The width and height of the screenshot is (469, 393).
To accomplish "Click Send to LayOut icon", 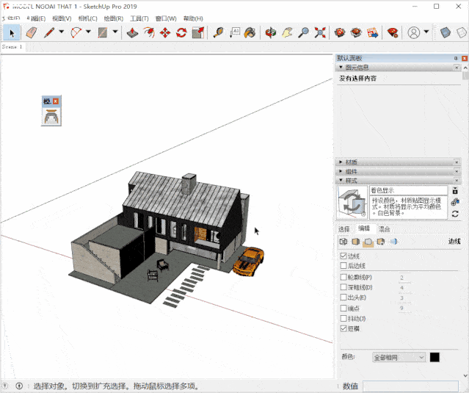I will point(372,32).
